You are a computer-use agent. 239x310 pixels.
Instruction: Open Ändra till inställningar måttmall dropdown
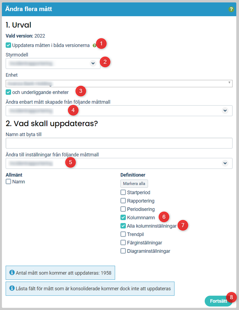119,163
